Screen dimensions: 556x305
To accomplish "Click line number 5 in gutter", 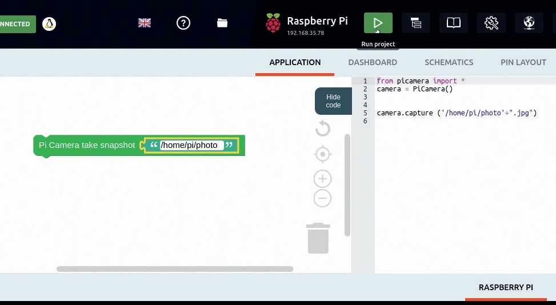I will tap(365, 113).
